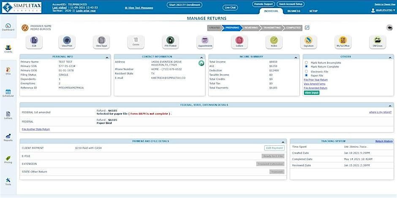
Task: Open Scheduler in the left sidebar
Action: click(x=8, y=93)
